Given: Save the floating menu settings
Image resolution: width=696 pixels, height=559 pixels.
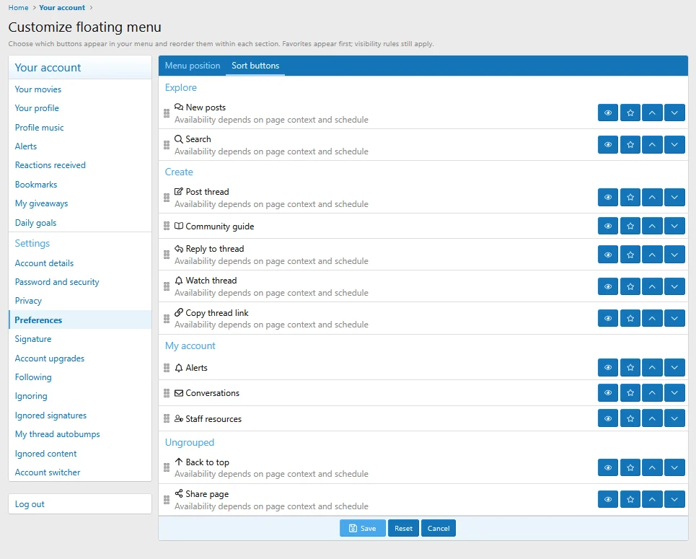Looking at the screenshot, I should (x=362, y=529).
